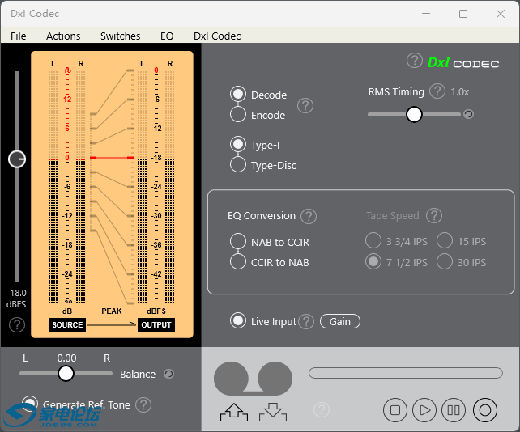Select the Type-I radio button
This screenshot has width=520, height=432.
point(238,145)
